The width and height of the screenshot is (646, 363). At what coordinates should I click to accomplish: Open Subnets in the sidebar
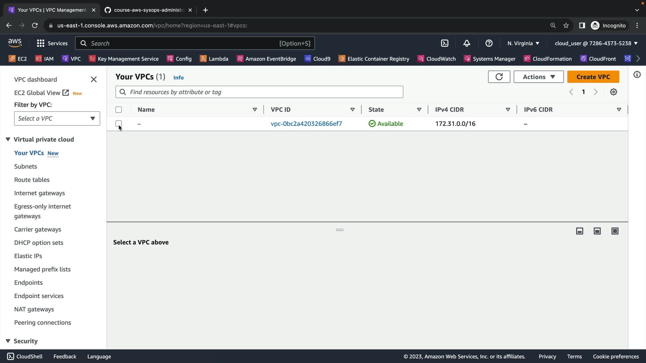click(x=26, y=166)
